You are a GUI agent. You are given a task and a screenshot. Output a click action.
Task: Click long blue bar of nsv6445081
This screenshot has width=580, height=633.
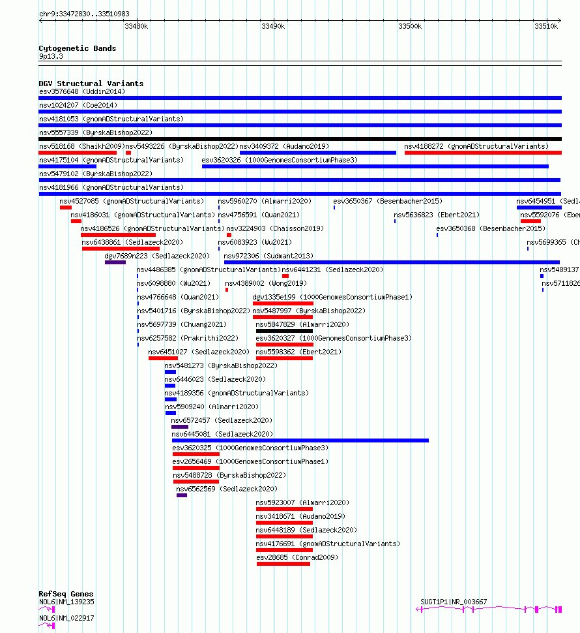click(x=300, y=441)
